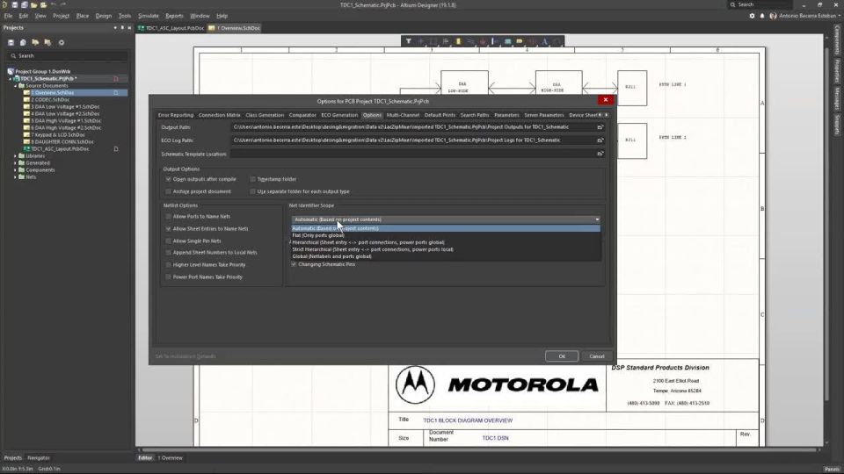The height and width of the screenshot is (474, 844).
Task: Click the save icon in Projects panel toolbar
Action: click(11, 42)
